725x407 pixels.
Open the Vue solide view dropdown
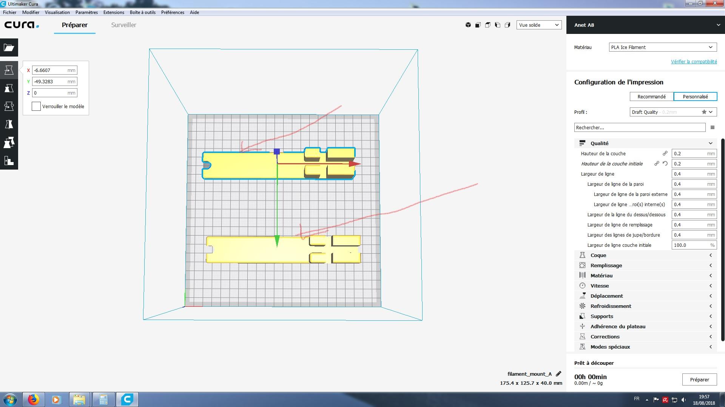pos(539,25)
